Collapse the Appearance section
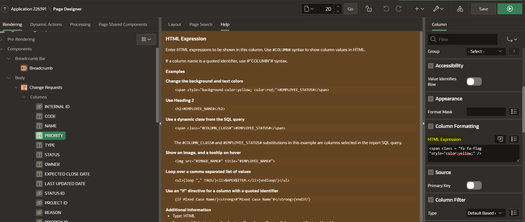Viewport: 525px width, 222px height. (x=430, y=99)
